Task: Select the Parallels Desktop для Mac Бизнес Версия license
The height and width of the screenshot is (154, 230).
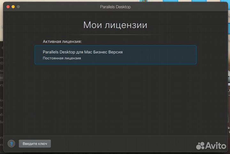Action: coord(115,55)
